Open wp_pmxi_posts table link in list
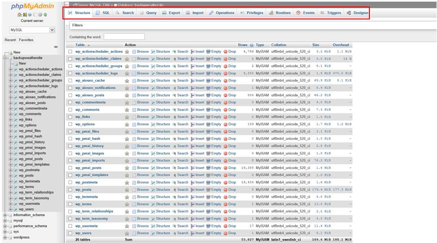 pyautogui.click(x=88, y=168)
